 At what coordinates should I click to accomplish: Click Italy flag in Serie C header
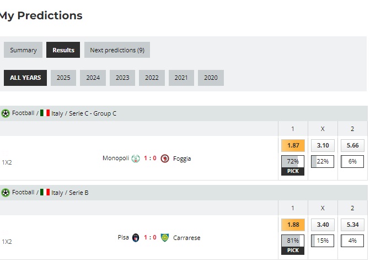[45, 113]
